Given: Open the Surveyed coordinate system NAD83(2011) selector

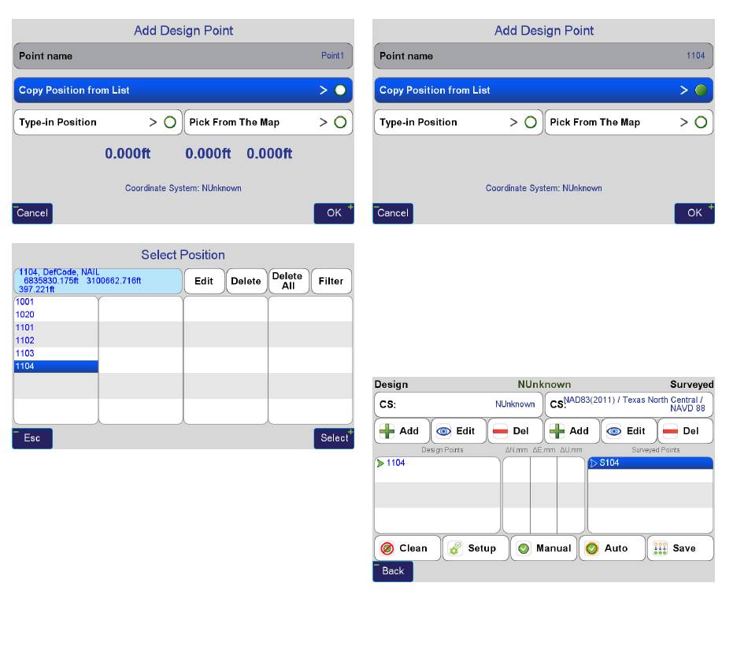Looking at the screenshot, I should click(628, 404).
